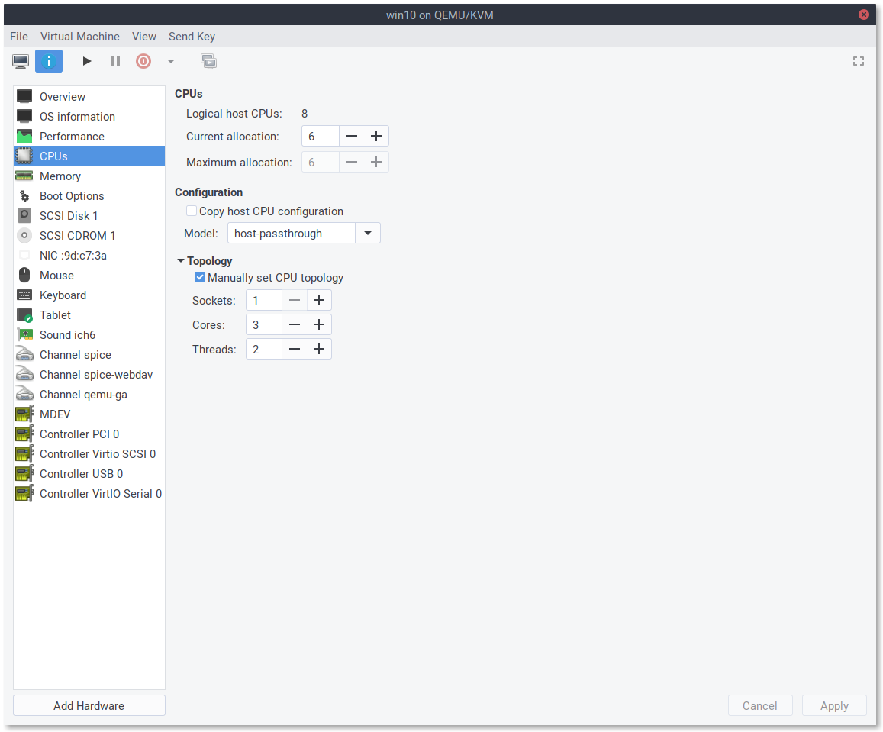883x732 pixels.
Task: Collapse the Topology section
Action: pos(181,261)
